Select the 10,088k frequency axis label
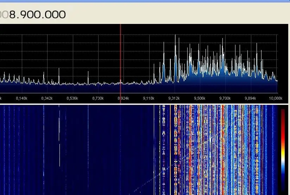 click(x=276, y=98)
